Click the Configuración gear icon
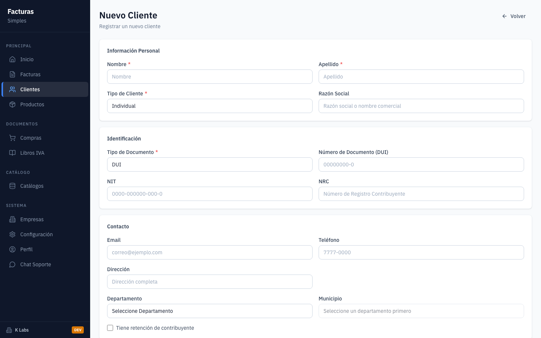Screen dimensions: 541x338 pos(12,234)
